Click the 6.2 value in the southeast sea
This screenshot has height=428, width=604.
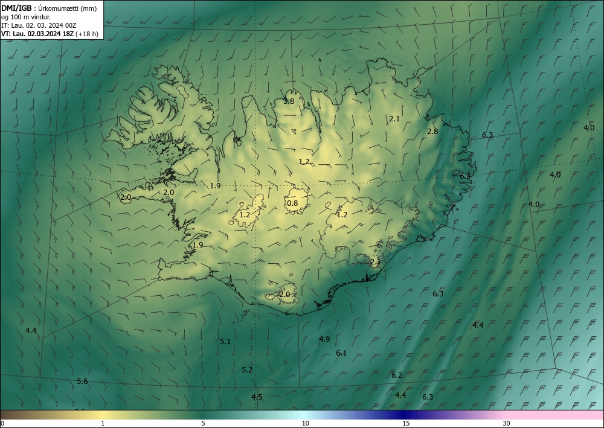click(x=397, y=375)
